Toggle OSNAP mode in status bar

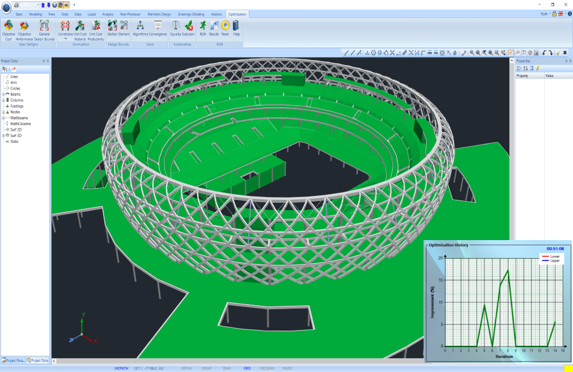206,369
